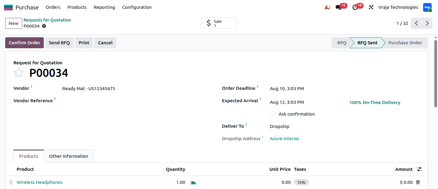Click the debug tools wrench icon
This screenshot has height=189, width=438.
371,7
